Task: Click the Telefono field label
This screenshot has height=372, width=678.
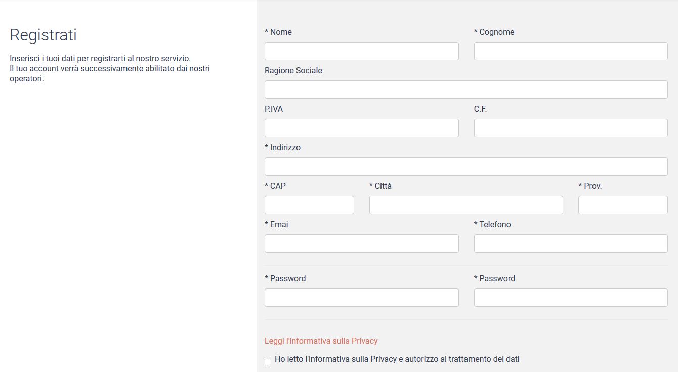Action: click(492, 224)
